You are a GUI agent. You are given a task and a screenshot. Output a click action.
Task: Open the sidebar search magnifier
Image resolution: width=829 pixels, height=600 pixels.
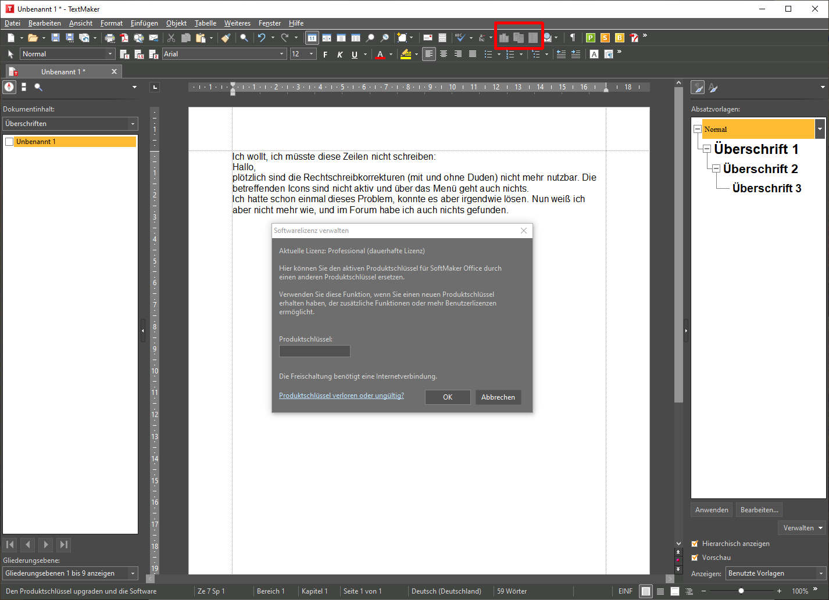pyautogui.click(x=38, y=87)
